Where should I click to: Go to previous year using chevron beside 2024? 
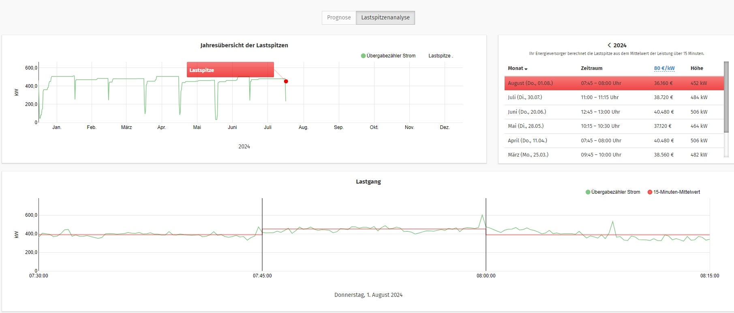609,45
